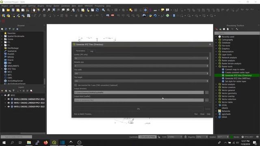Select the Zoom Out magnifier tool
This screenshot has width=260, height=146.
[49, 10]
